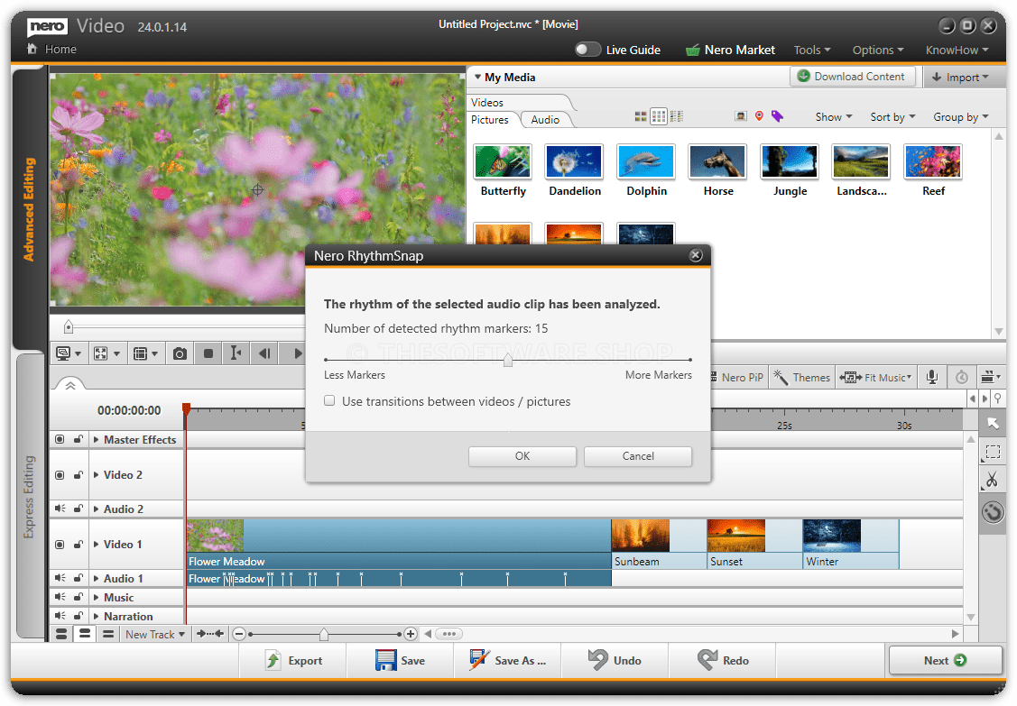Start recording narration with microphone icon

tap(932, 377)
